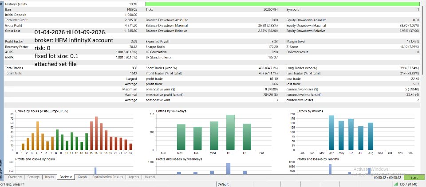This screenshot has height=187, width=426.
Task: Open the Optimization Results tab
Action: click(107, 177)
